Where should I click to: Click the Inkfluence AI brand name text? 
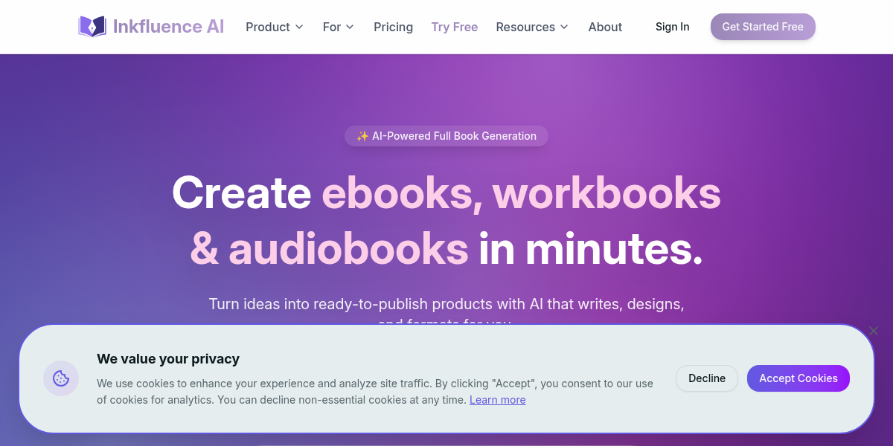click(x=168, y=27)
